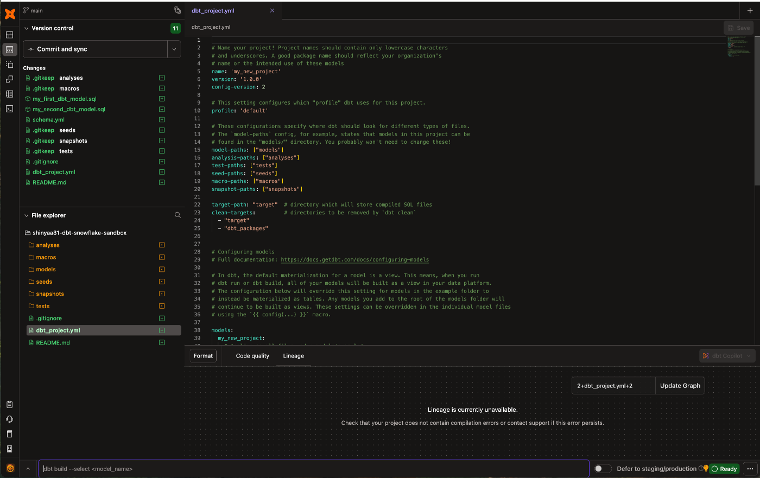Collapse shinyaa31-dbt-snowflake-sandbox root folder
This screenshot has height=478, width=760.
point(76,233)
